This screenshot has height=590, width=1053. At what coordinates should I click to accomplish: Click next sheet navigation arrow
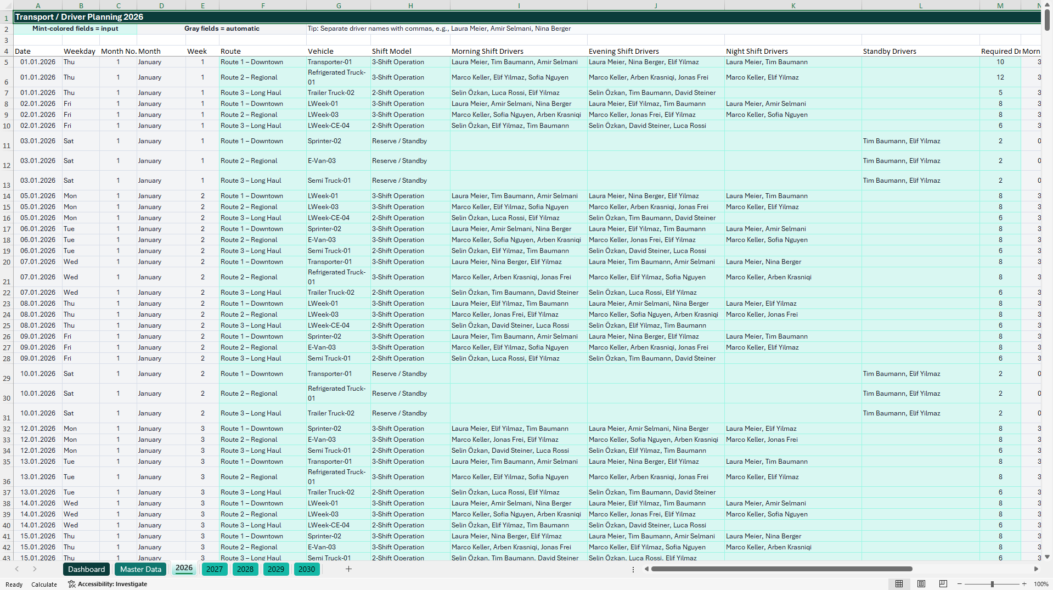coord(35,569)
